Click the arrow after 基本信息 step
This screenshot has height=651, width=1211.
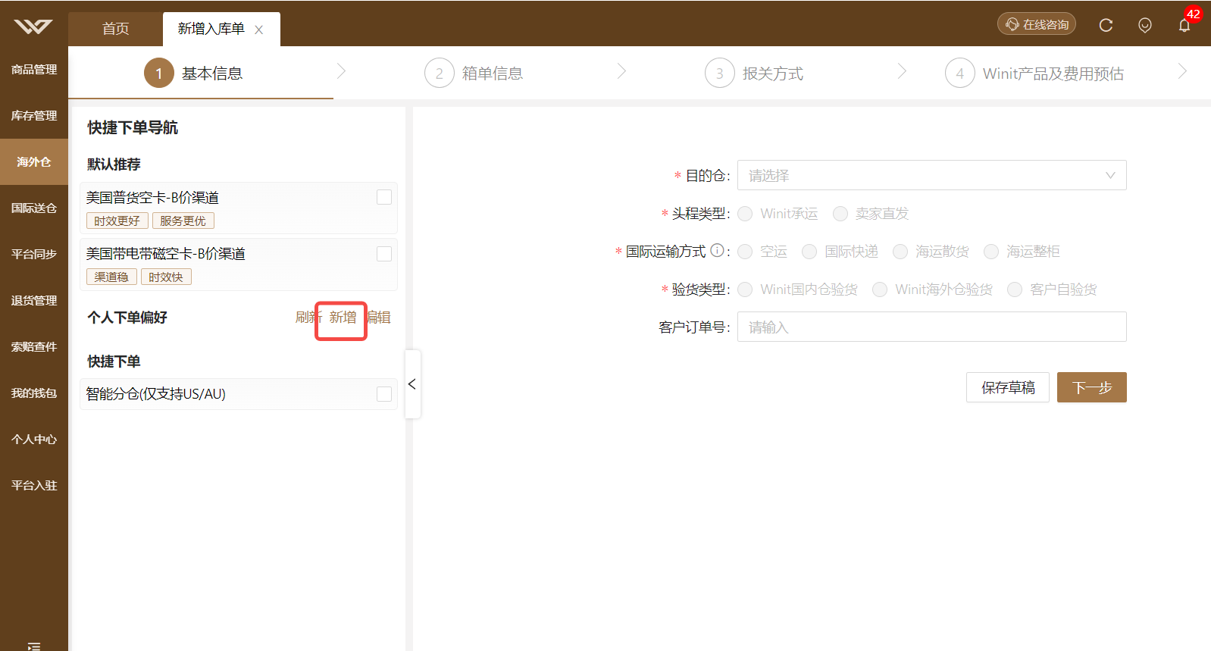341,71
